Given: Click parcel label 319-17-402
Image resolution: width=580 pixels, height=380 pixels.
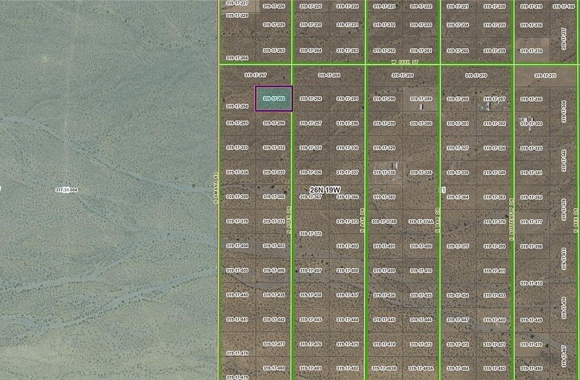Looking at the screenshot, I should (347, 246).
